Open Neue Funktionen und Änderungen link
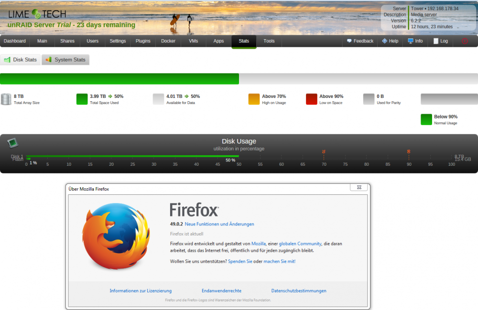Screen dimensions: 478x310 click(219, 224)
